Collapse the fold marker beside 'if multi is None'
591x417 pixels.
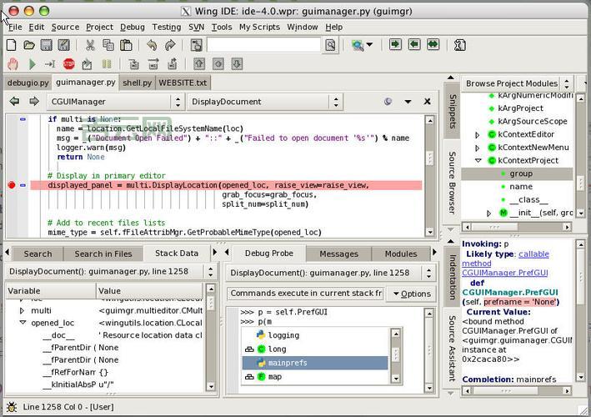(23, 119)
